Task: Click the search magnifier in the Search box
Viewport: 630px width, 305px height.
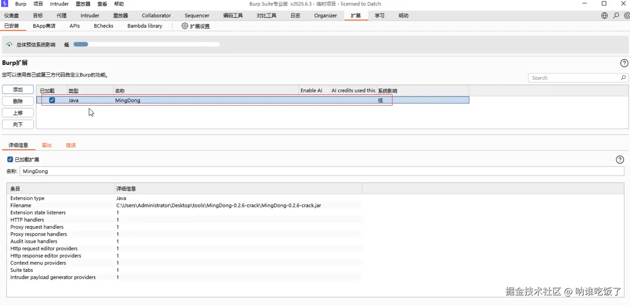Action: point(623,77)
